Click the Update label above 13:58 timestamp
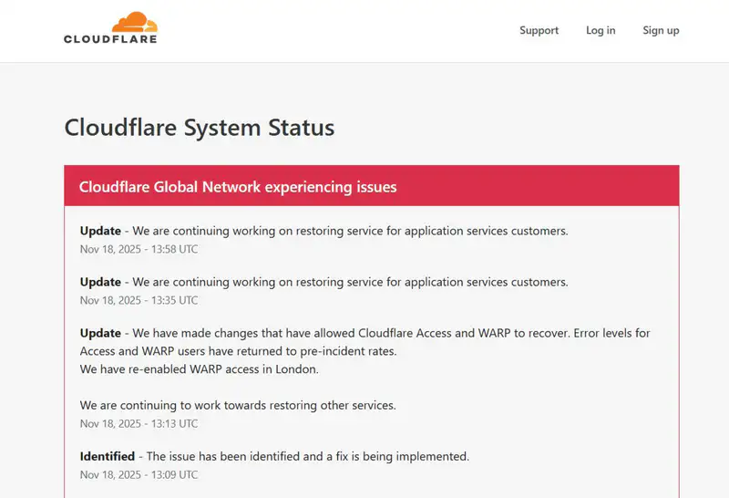This screenshot has width=729, height=498. pyautogui.click(x=100, y=231)
